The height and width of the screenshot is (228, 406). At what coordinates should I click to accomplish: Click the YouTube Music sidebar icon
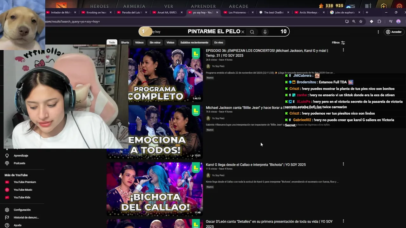(7, 190)
